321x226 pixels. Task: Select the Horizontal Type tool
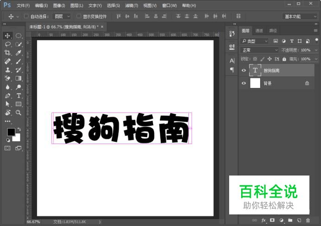tap(19, 95)
